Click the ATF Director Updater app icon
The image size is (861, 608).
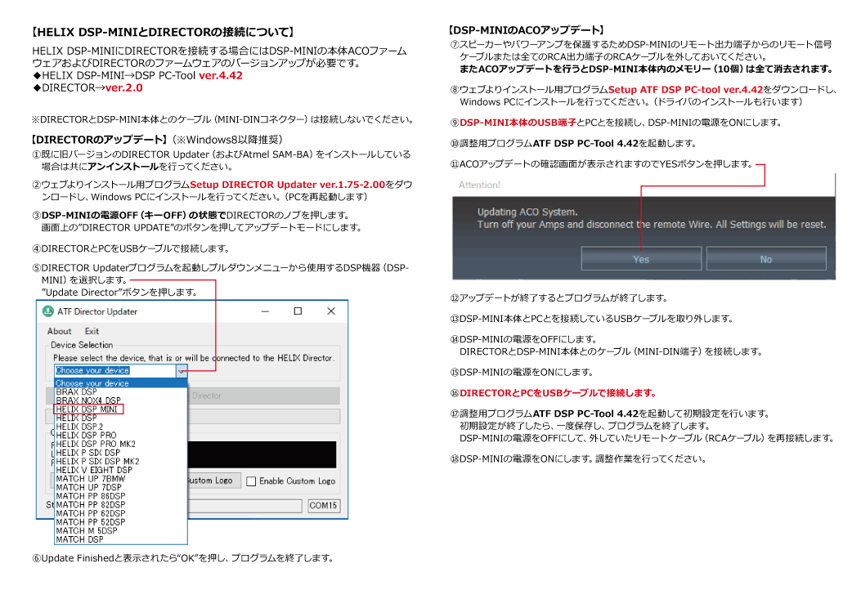tap(48, 311)
